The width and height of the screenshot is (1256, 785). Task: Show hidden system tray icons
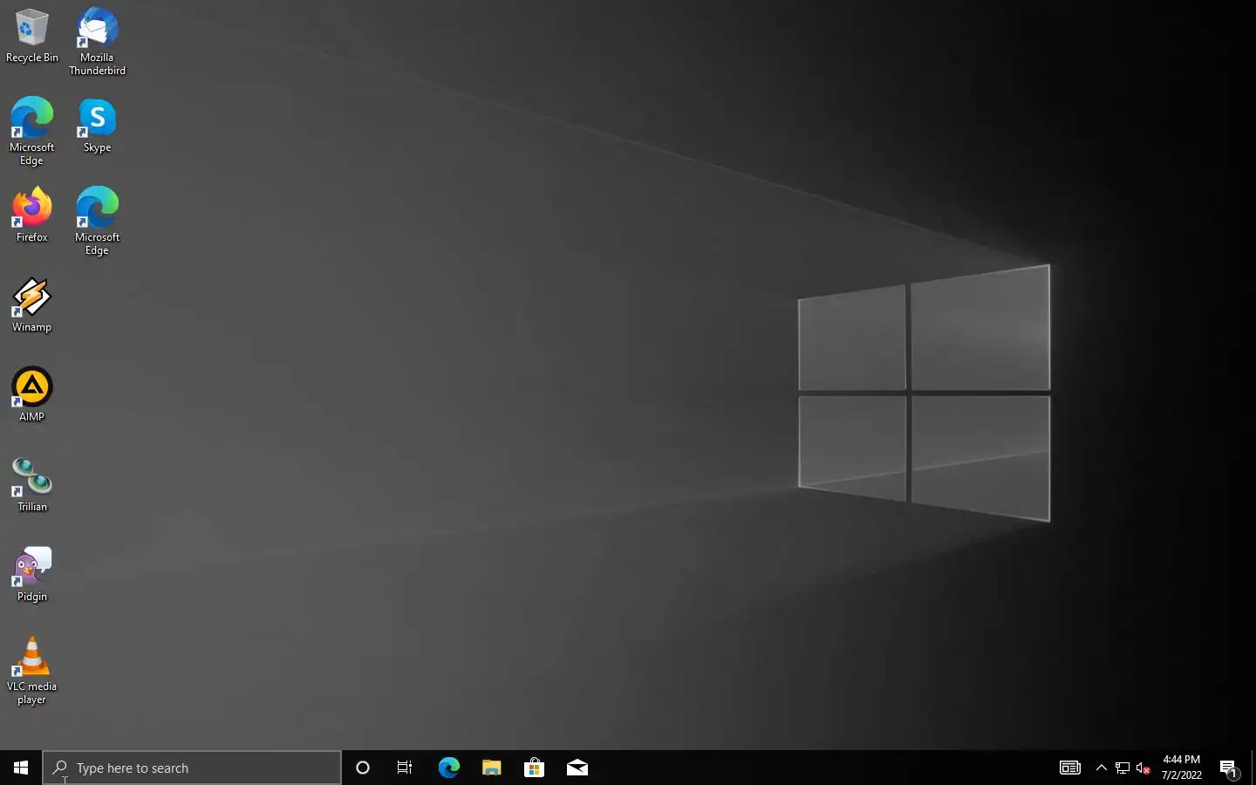(x=1102, y=768)
